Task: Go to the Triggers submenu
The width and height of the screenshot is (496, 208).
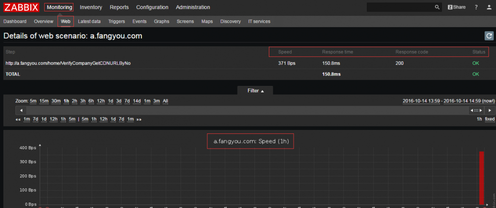Action: pos(117,21)
